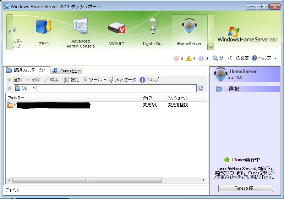Open the Lights-Out section

click(x=153, y=32)
